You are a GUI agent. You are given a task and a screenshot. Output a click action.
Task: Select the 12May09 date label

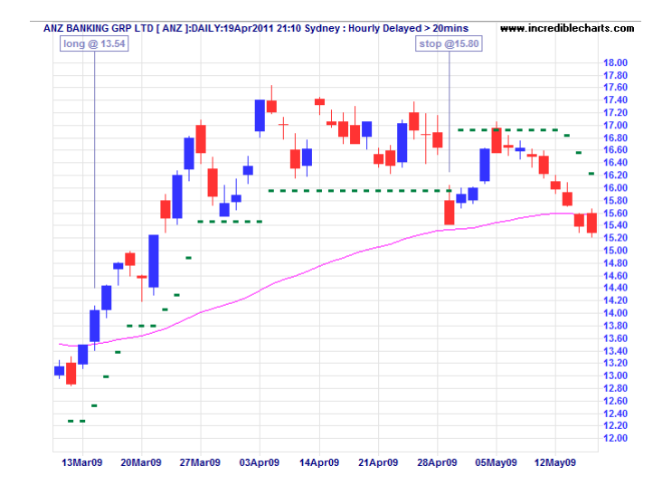pos(555,462)
